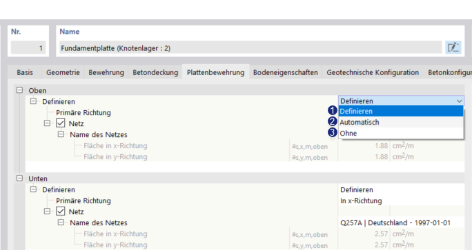Select Fläche in y-Richtung row under Oben
Viewport: 472px width, 250px height.
click(x=115, y=156)
